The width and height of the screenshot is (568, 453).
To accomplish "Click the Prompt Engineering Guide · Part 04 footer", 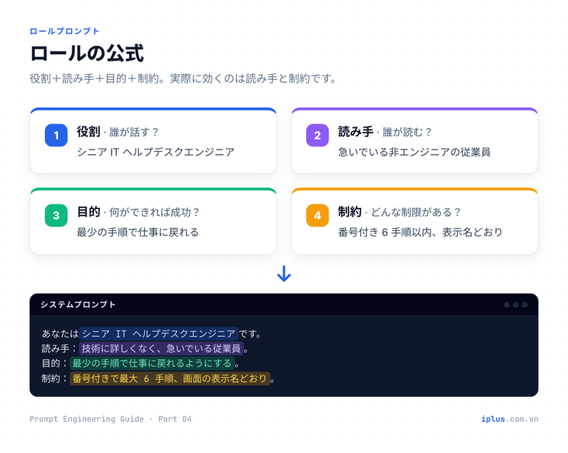I will (x=110, y=419).
